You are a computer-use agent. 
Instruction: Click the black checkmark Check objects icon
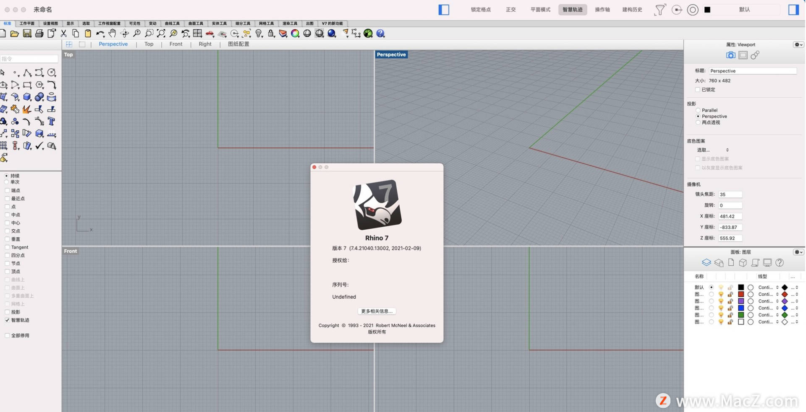tap(39, 146)
